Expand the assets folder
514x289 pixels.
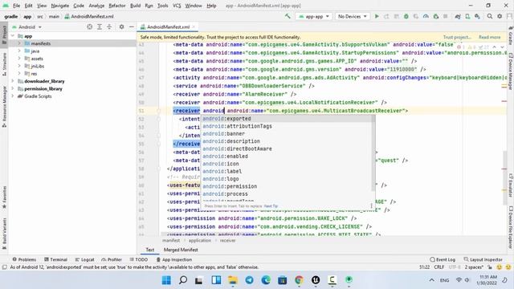pos(19,59)
